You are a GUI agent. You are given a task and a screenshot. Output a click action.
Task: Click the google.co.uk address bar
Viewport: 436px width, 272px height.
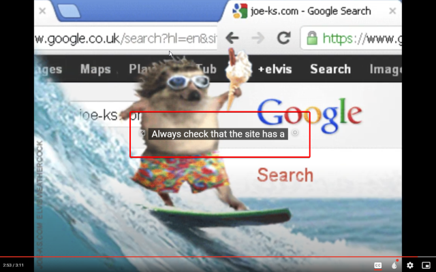(x=125, y=39)
